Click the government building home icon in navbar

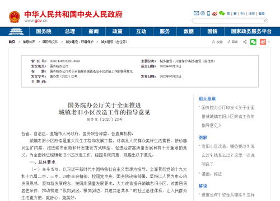[x=16, y=31]
